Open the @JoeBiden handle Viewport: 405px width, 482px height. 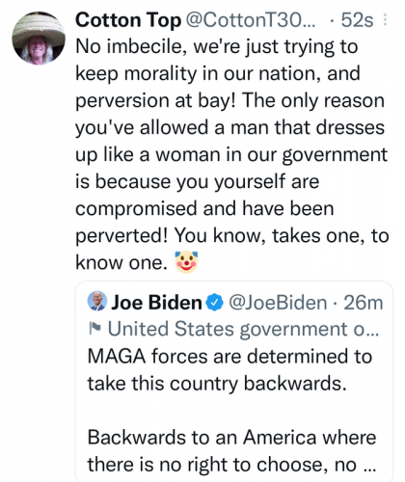point(278,303)
